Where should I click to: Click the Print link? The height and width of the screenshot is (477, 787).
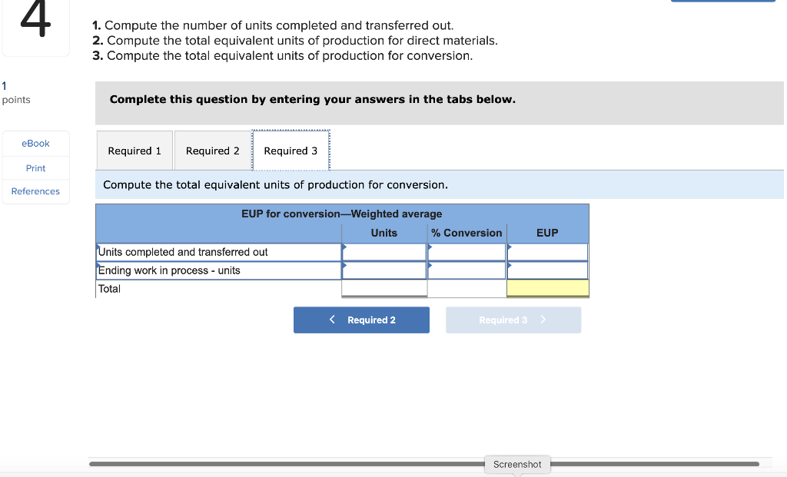[35, 167]
